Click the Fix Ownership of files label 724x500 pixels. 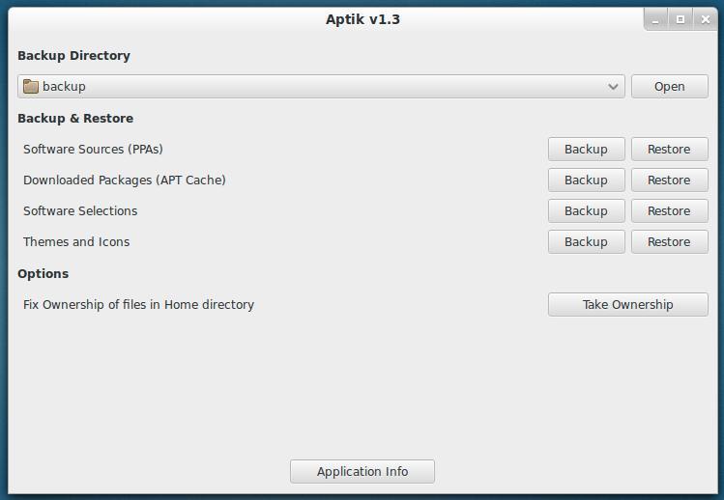pos(138,305)
